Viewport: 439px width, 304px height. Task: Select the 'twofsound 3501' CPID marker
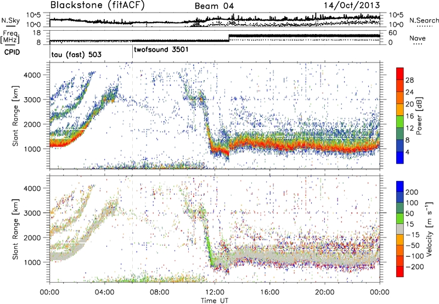coord(161,49)
